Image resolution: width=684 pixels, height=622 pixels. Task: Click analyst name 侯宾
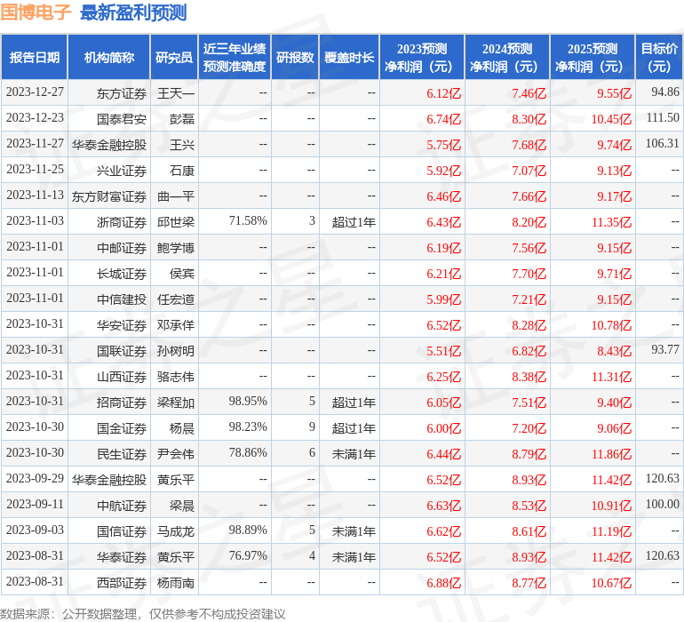[x=182, y=274]
